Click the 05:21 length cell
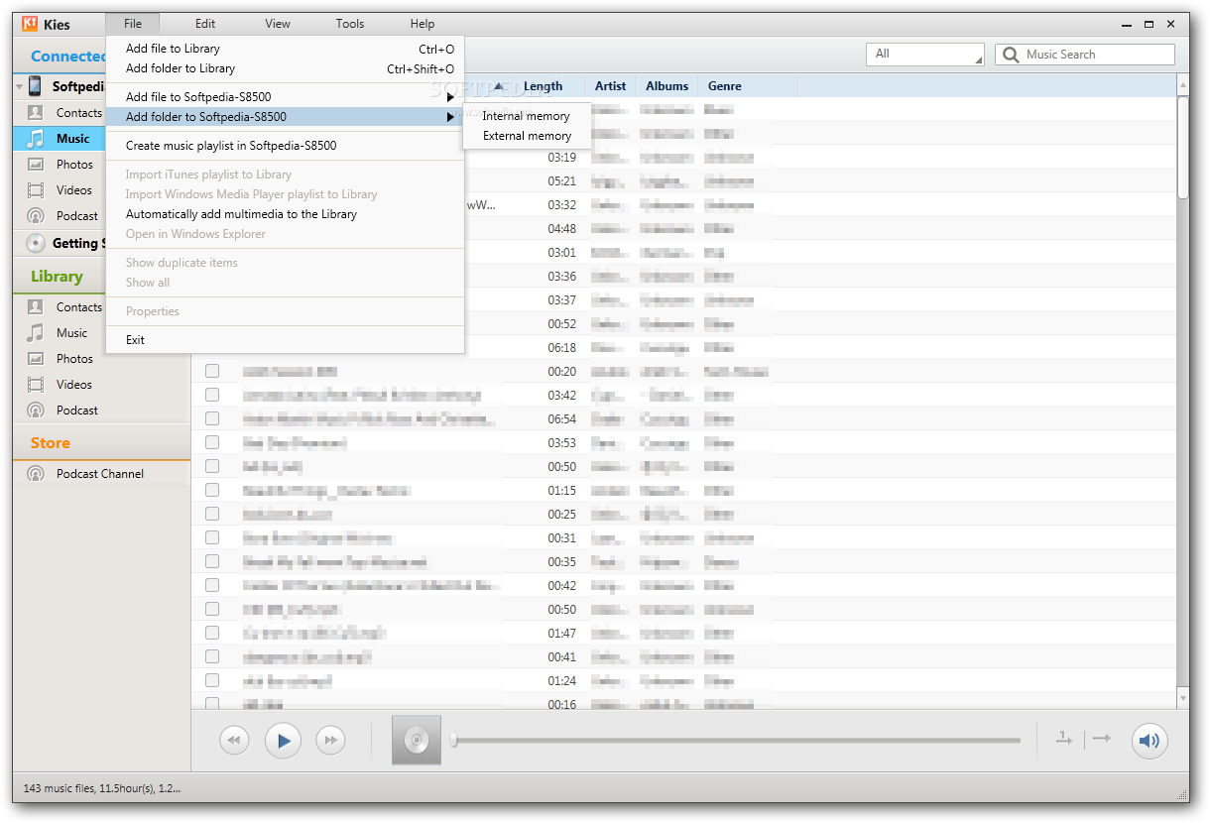Image resolution: width=1210 pixels, height=823 pixels. [561, 181]
